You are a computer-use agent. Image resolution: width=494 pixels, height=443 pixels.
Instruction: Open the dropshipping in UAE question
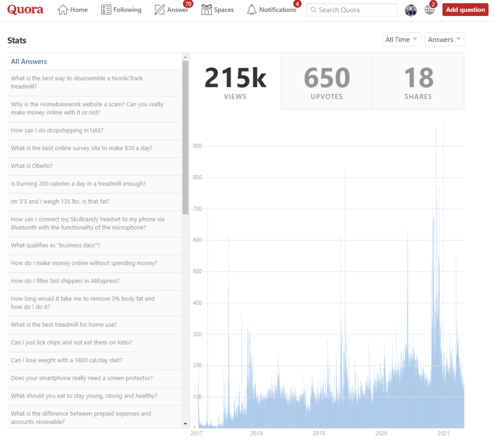tap(95, 130)
